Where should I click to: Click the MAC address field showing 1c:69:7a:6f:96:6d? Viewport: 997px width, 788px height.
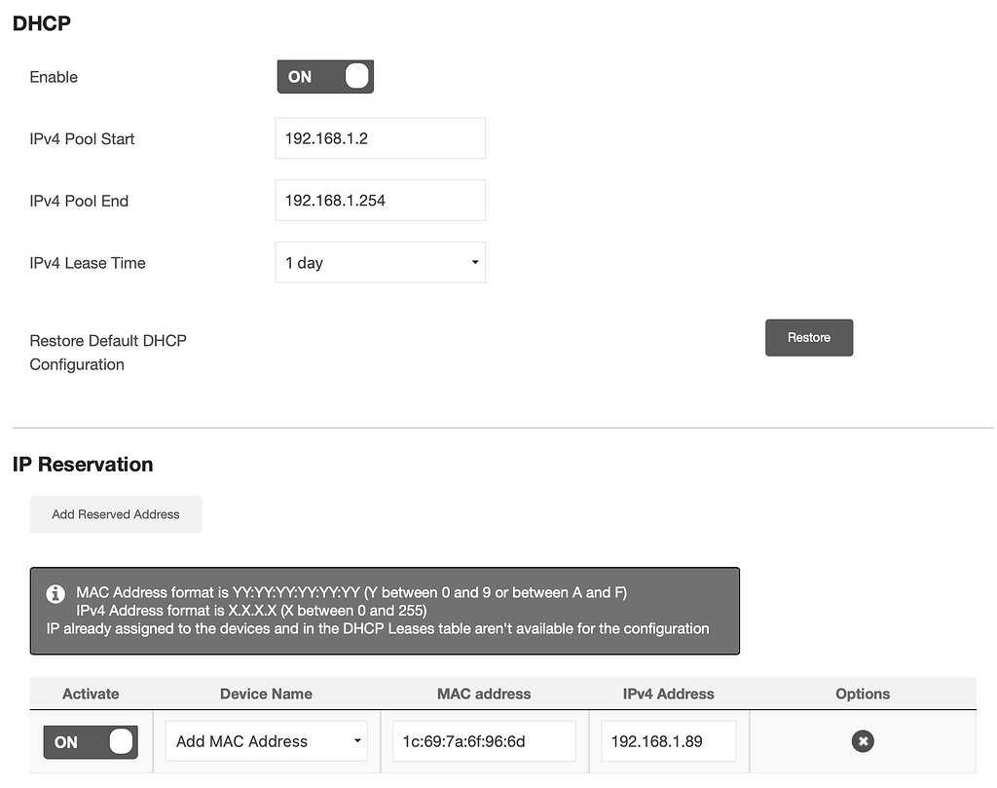point(484,741)
